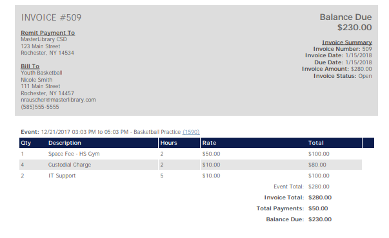Click the $230.00 balance due at top
The image size is (389, 238).
point(354,27)
